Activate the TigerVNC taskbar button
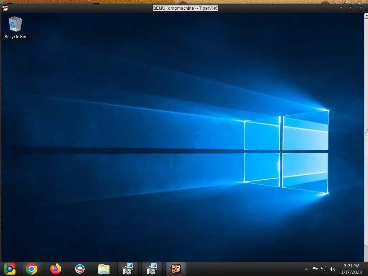 click(x=176, y=269)
